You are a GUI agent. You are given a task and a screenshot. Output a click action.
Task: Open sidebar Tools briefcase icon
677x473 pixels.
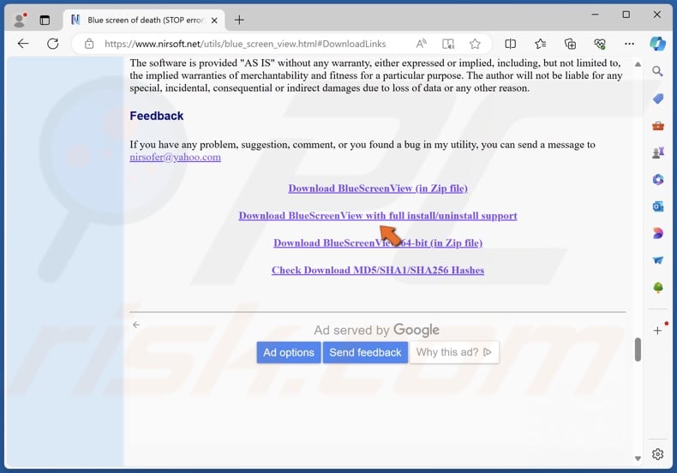[657, 126]
